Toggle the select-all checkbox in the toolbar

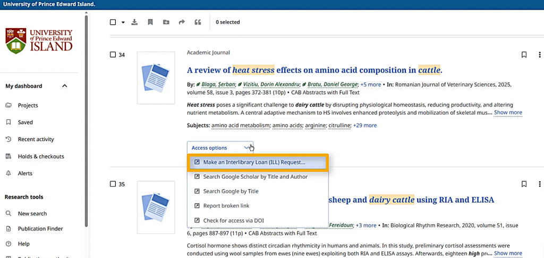point(113,22)
